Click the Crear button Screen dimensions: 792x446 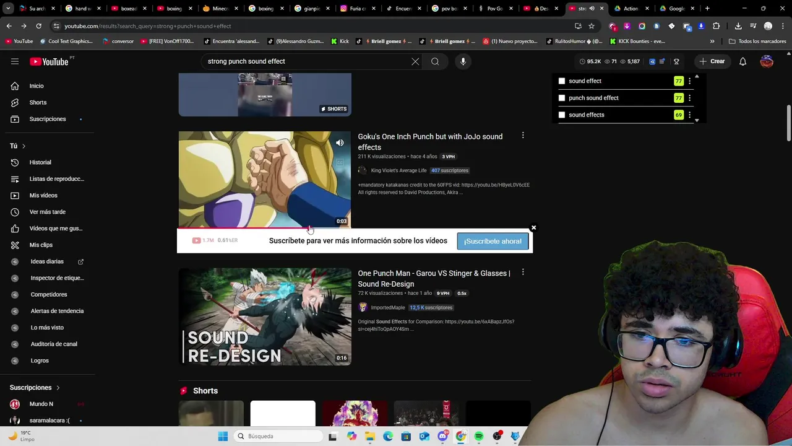[712, 61]
